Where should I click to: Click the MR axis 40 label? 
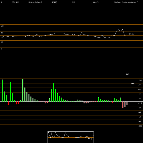click(x=140, y=94)
